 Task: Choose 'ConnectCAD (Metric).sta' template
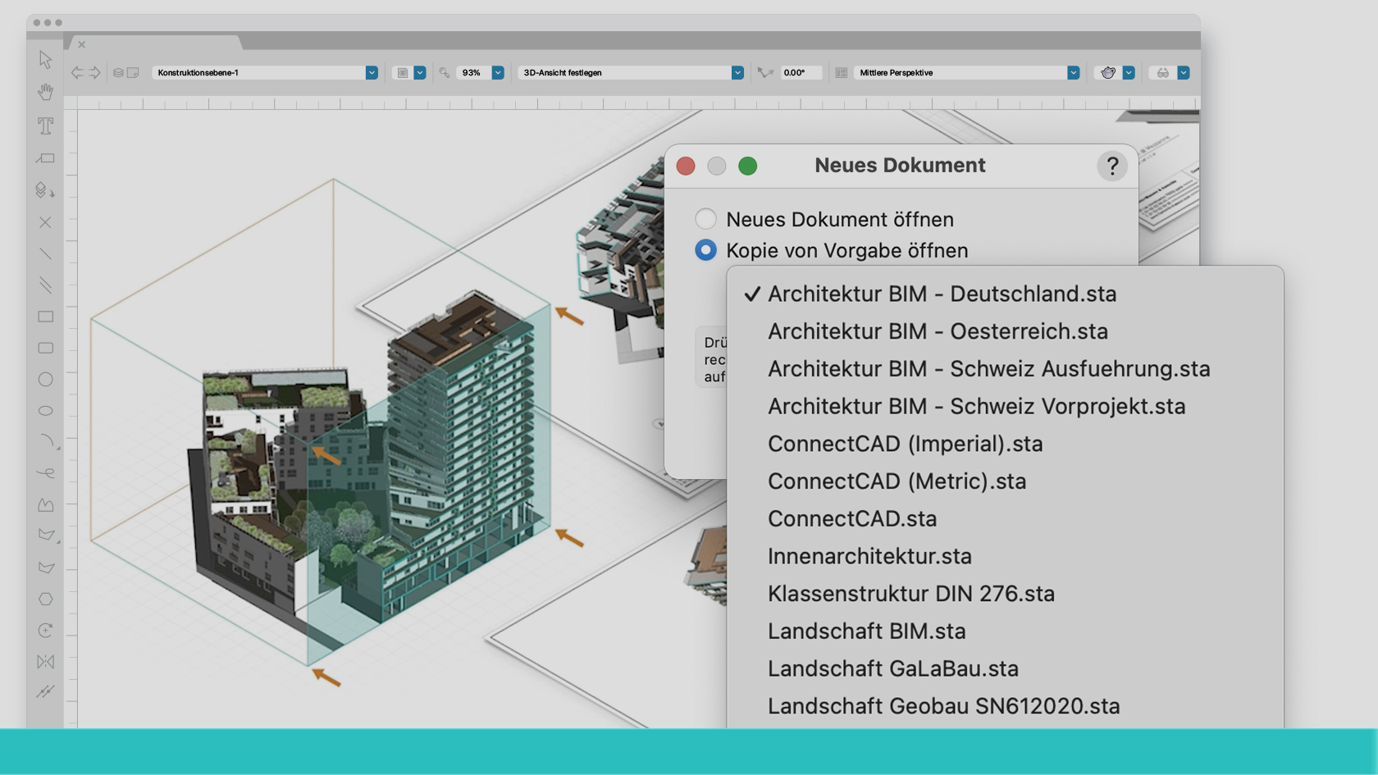point(1005,481)
